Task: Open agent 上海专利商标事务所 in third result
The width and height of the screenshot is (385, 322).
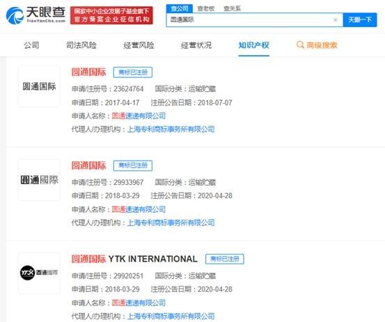Action: (x=171, y=316)
